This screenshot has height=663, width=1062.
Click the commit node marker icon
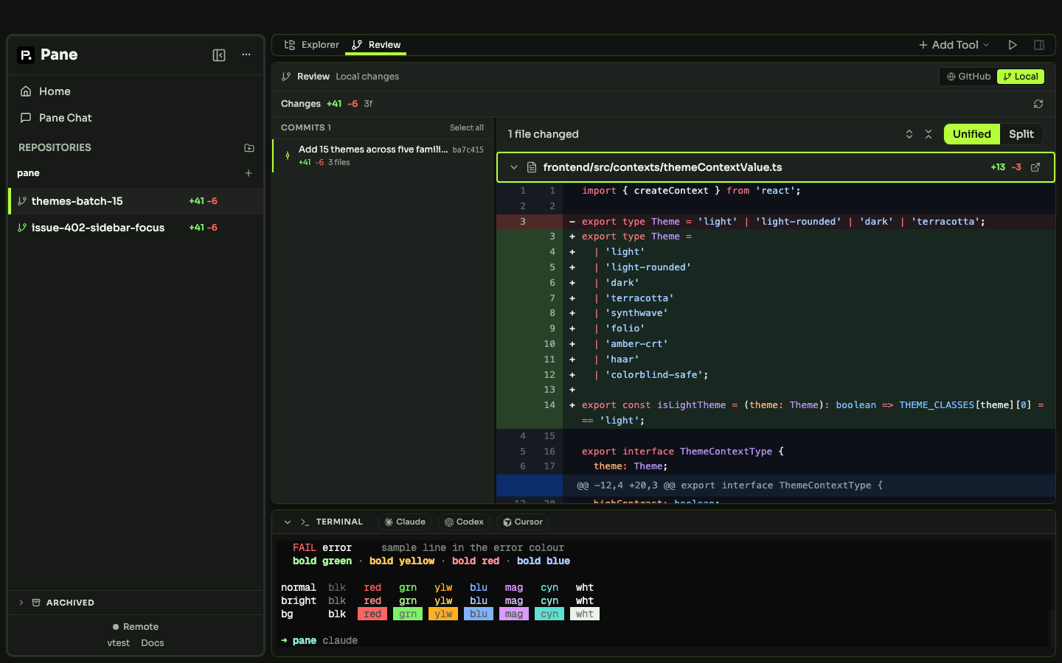point(288,155)
